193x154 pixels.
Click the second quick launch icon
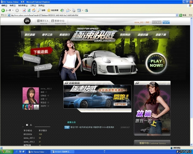pyautogui.click(x=20, y=152)
